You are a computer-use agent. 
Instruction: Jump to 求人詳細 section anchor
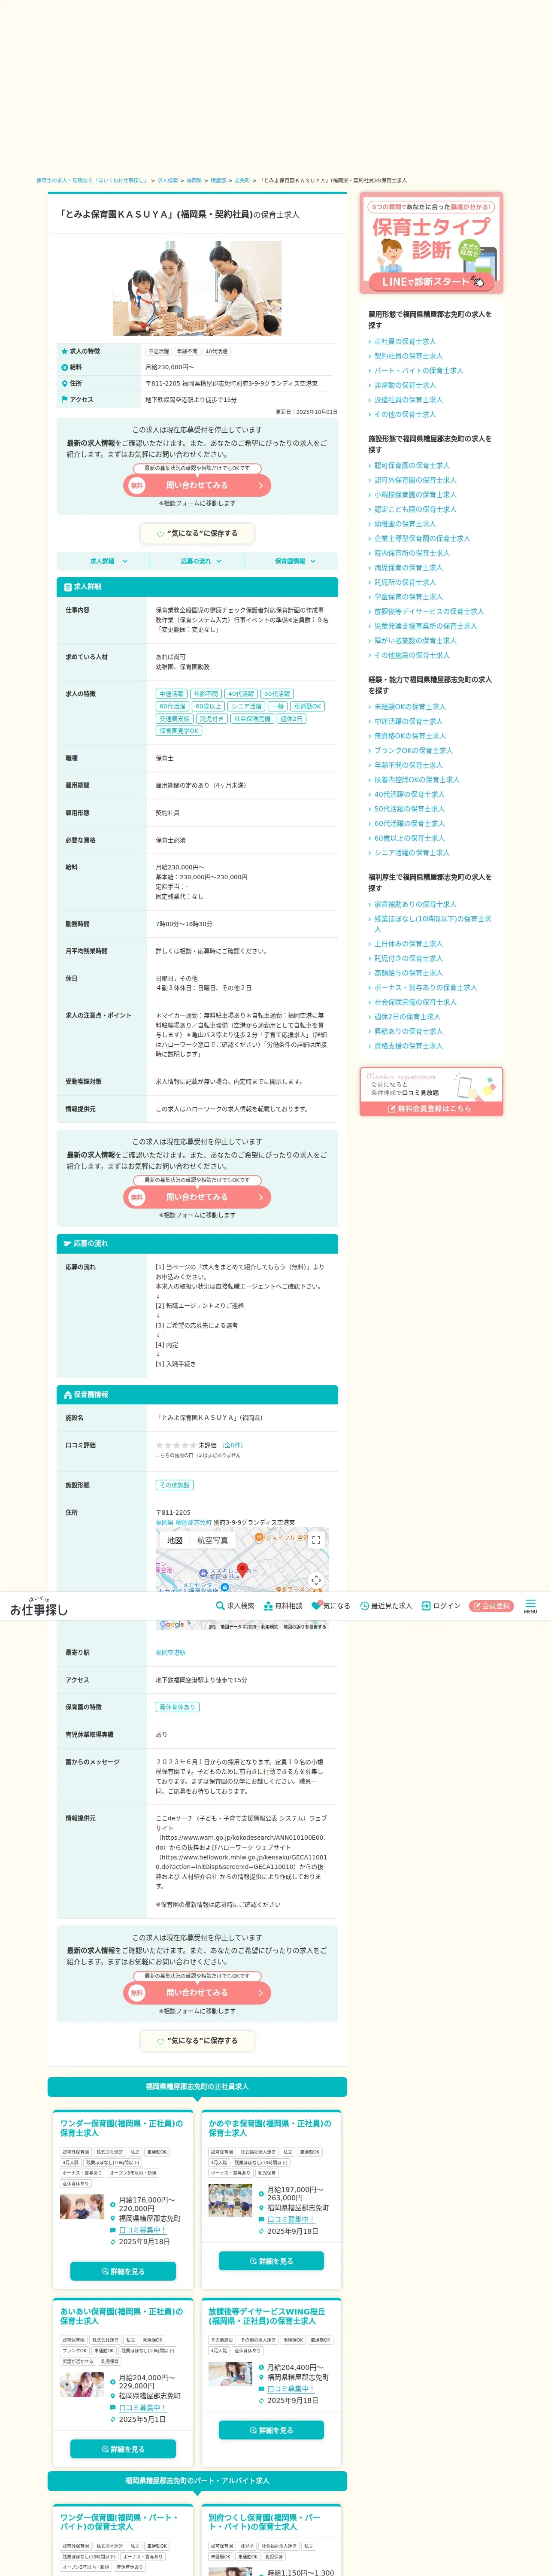pos(103,561)
